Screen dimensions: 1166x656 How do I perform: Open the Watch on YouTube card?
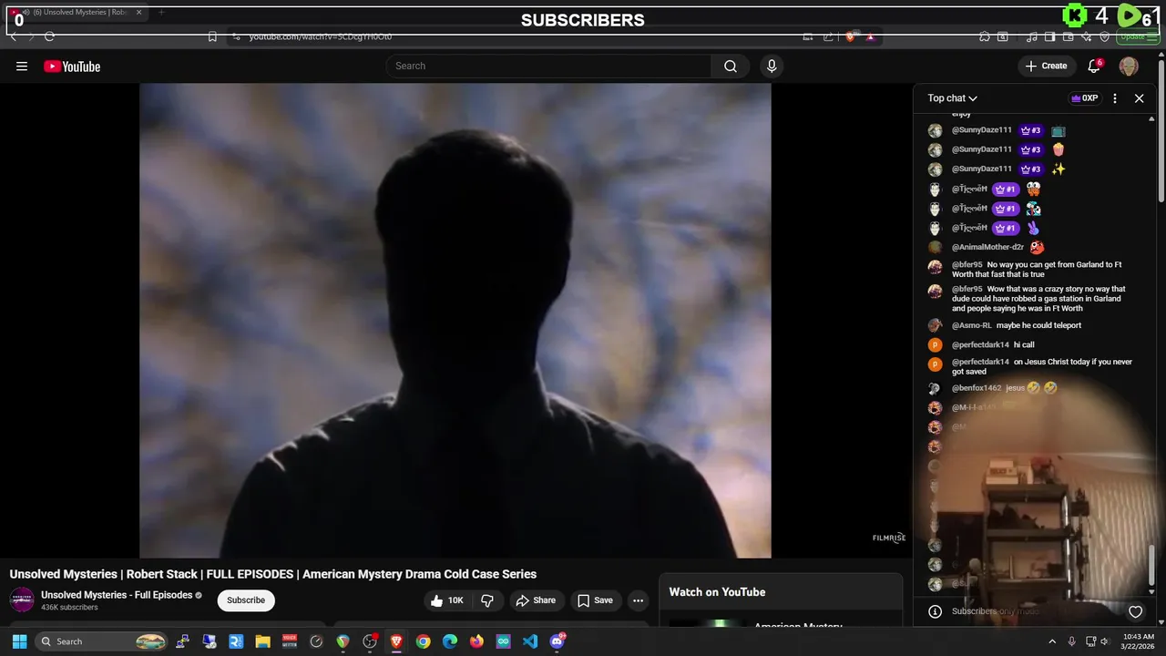(x=781, y=601)
